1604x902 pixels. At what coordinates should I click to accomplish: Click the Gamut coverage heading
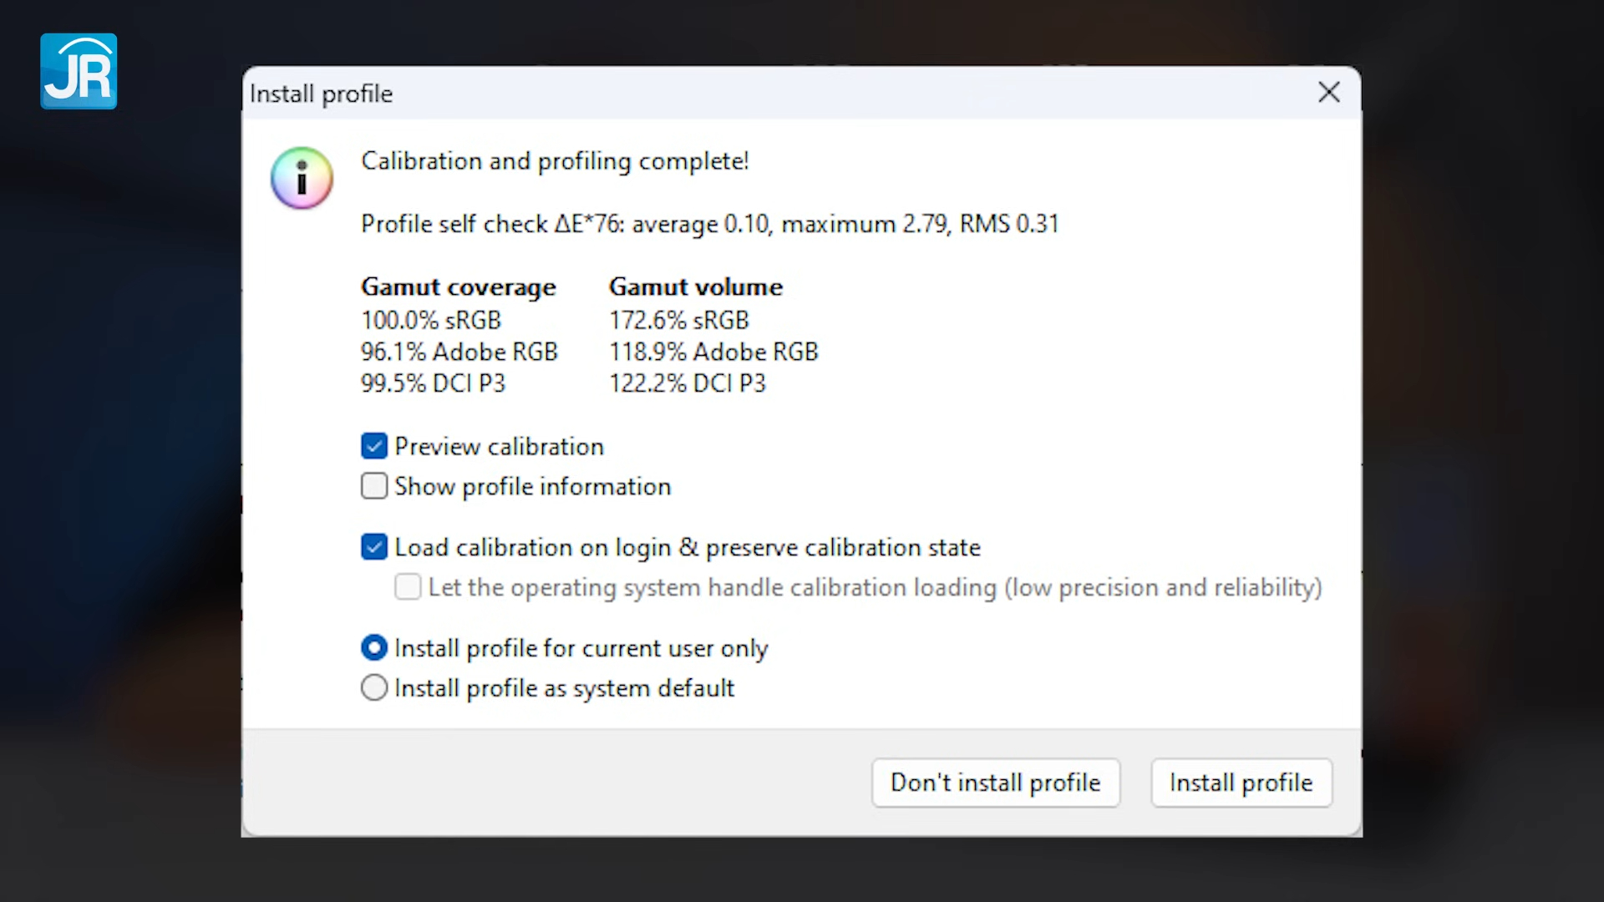tap(459, 286)
